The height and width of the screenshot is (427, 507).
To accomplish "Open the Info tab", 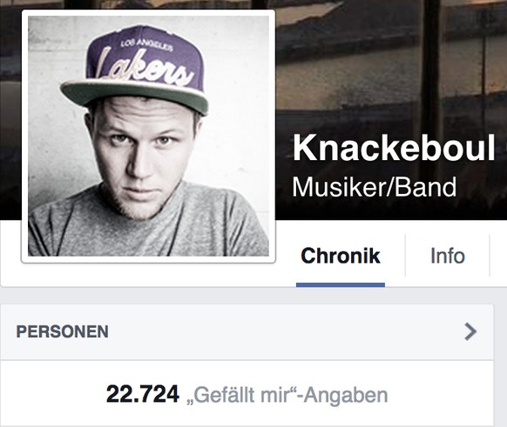I will tap(448, 256).
